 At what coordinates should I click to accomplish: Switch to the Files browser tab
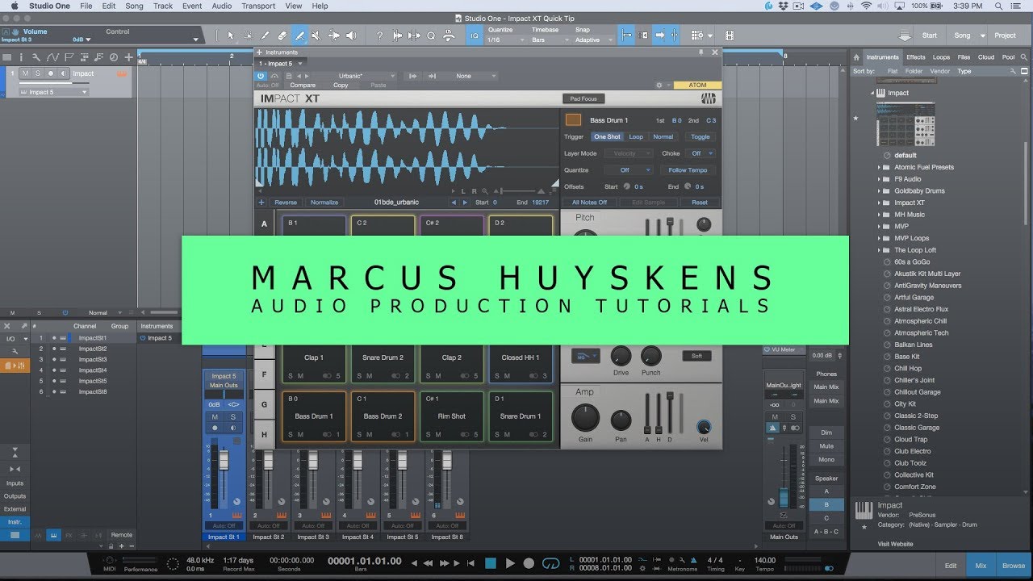click(964, 57)
